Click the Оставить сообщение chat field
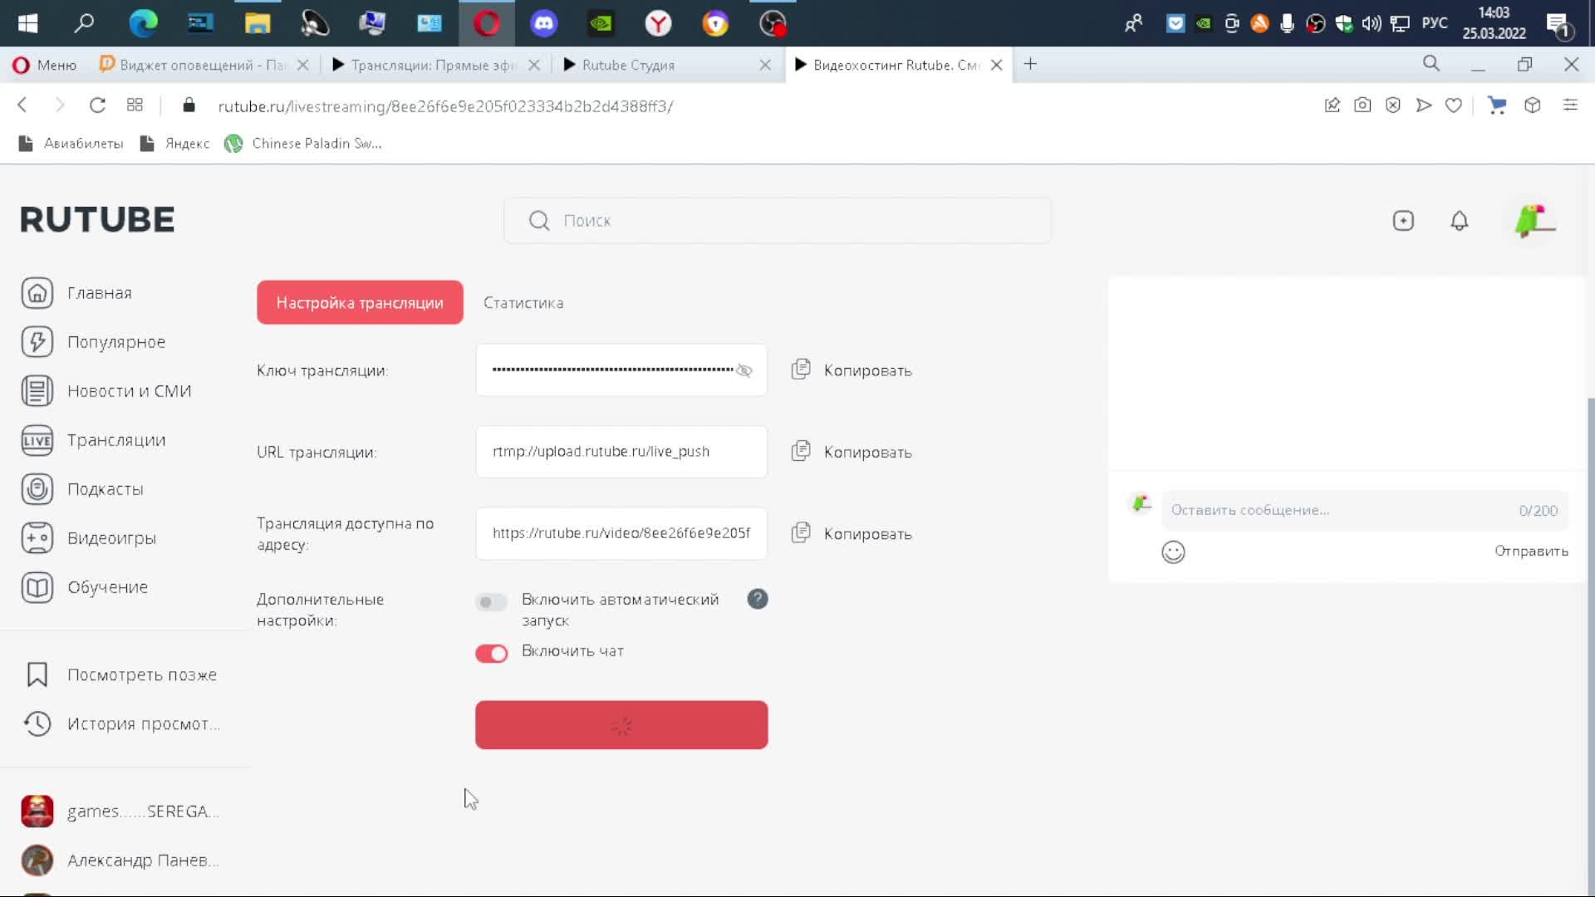The width and height of the screenshot is (1595, 897). (x=1365, y=510)
